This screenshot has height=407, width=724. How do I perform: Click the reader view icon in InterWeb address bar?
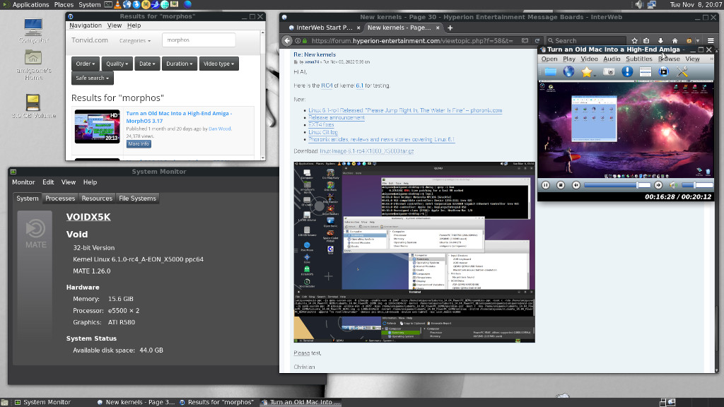pos(525,40)
